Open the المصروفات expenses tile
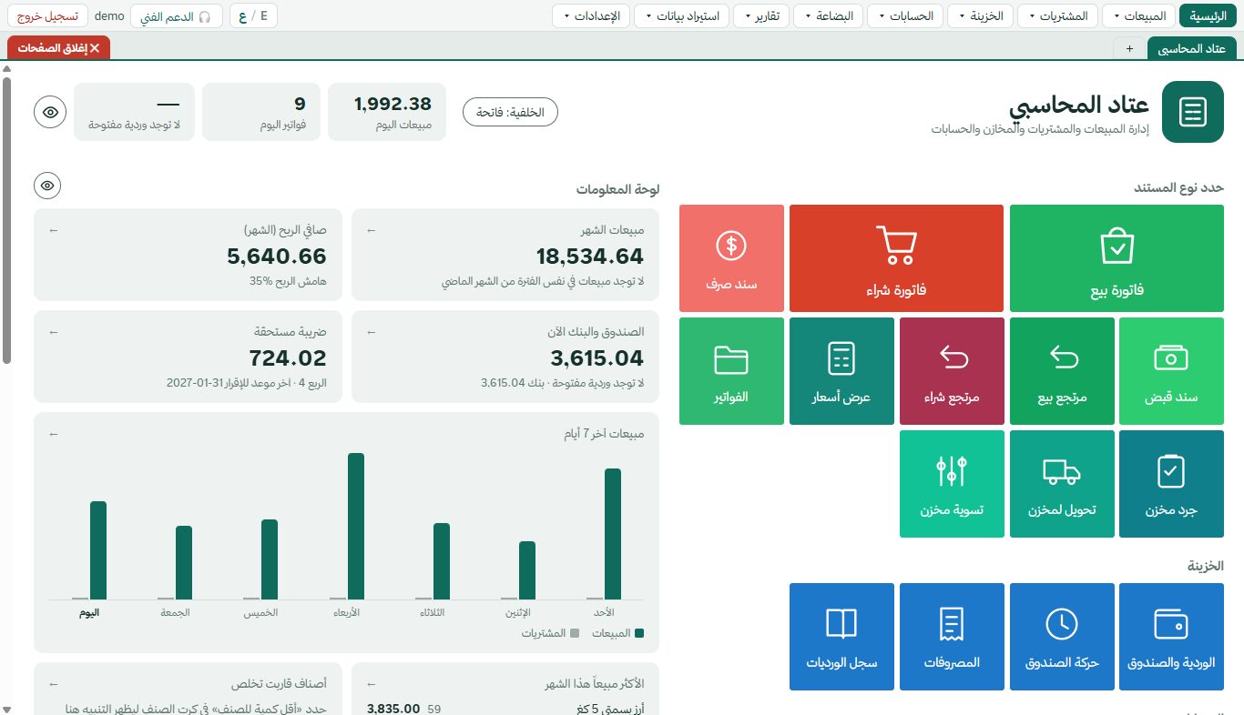 point(952,637)
